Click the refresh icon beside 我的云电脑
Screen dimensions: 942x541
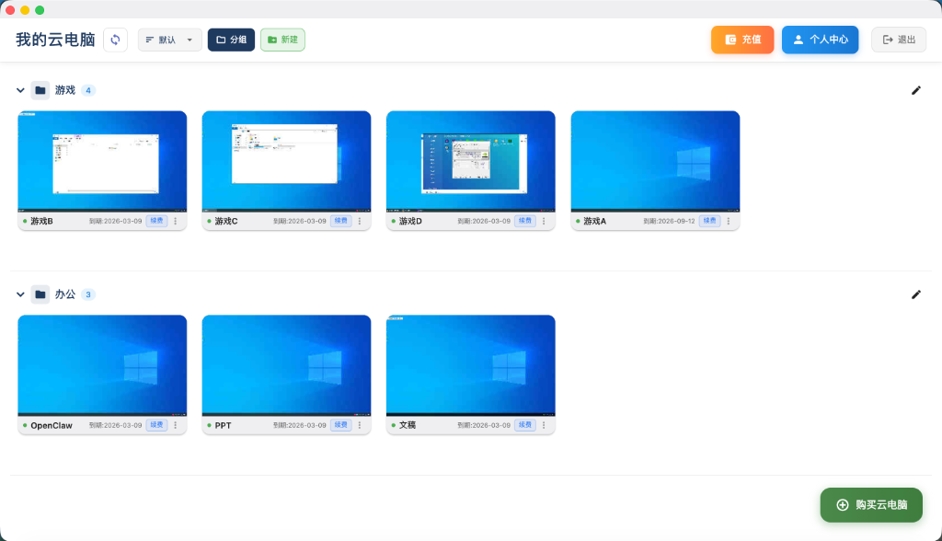[x=115, y=40]
